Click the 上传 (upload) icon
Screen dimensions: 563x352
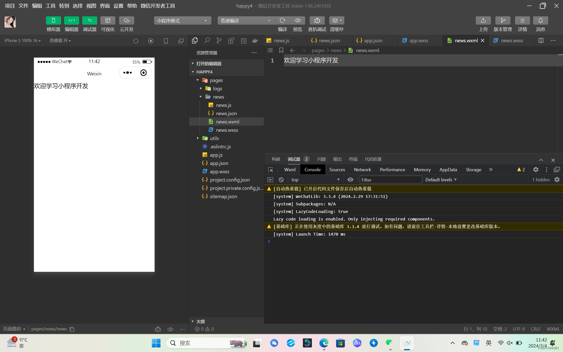coord(483,21)
